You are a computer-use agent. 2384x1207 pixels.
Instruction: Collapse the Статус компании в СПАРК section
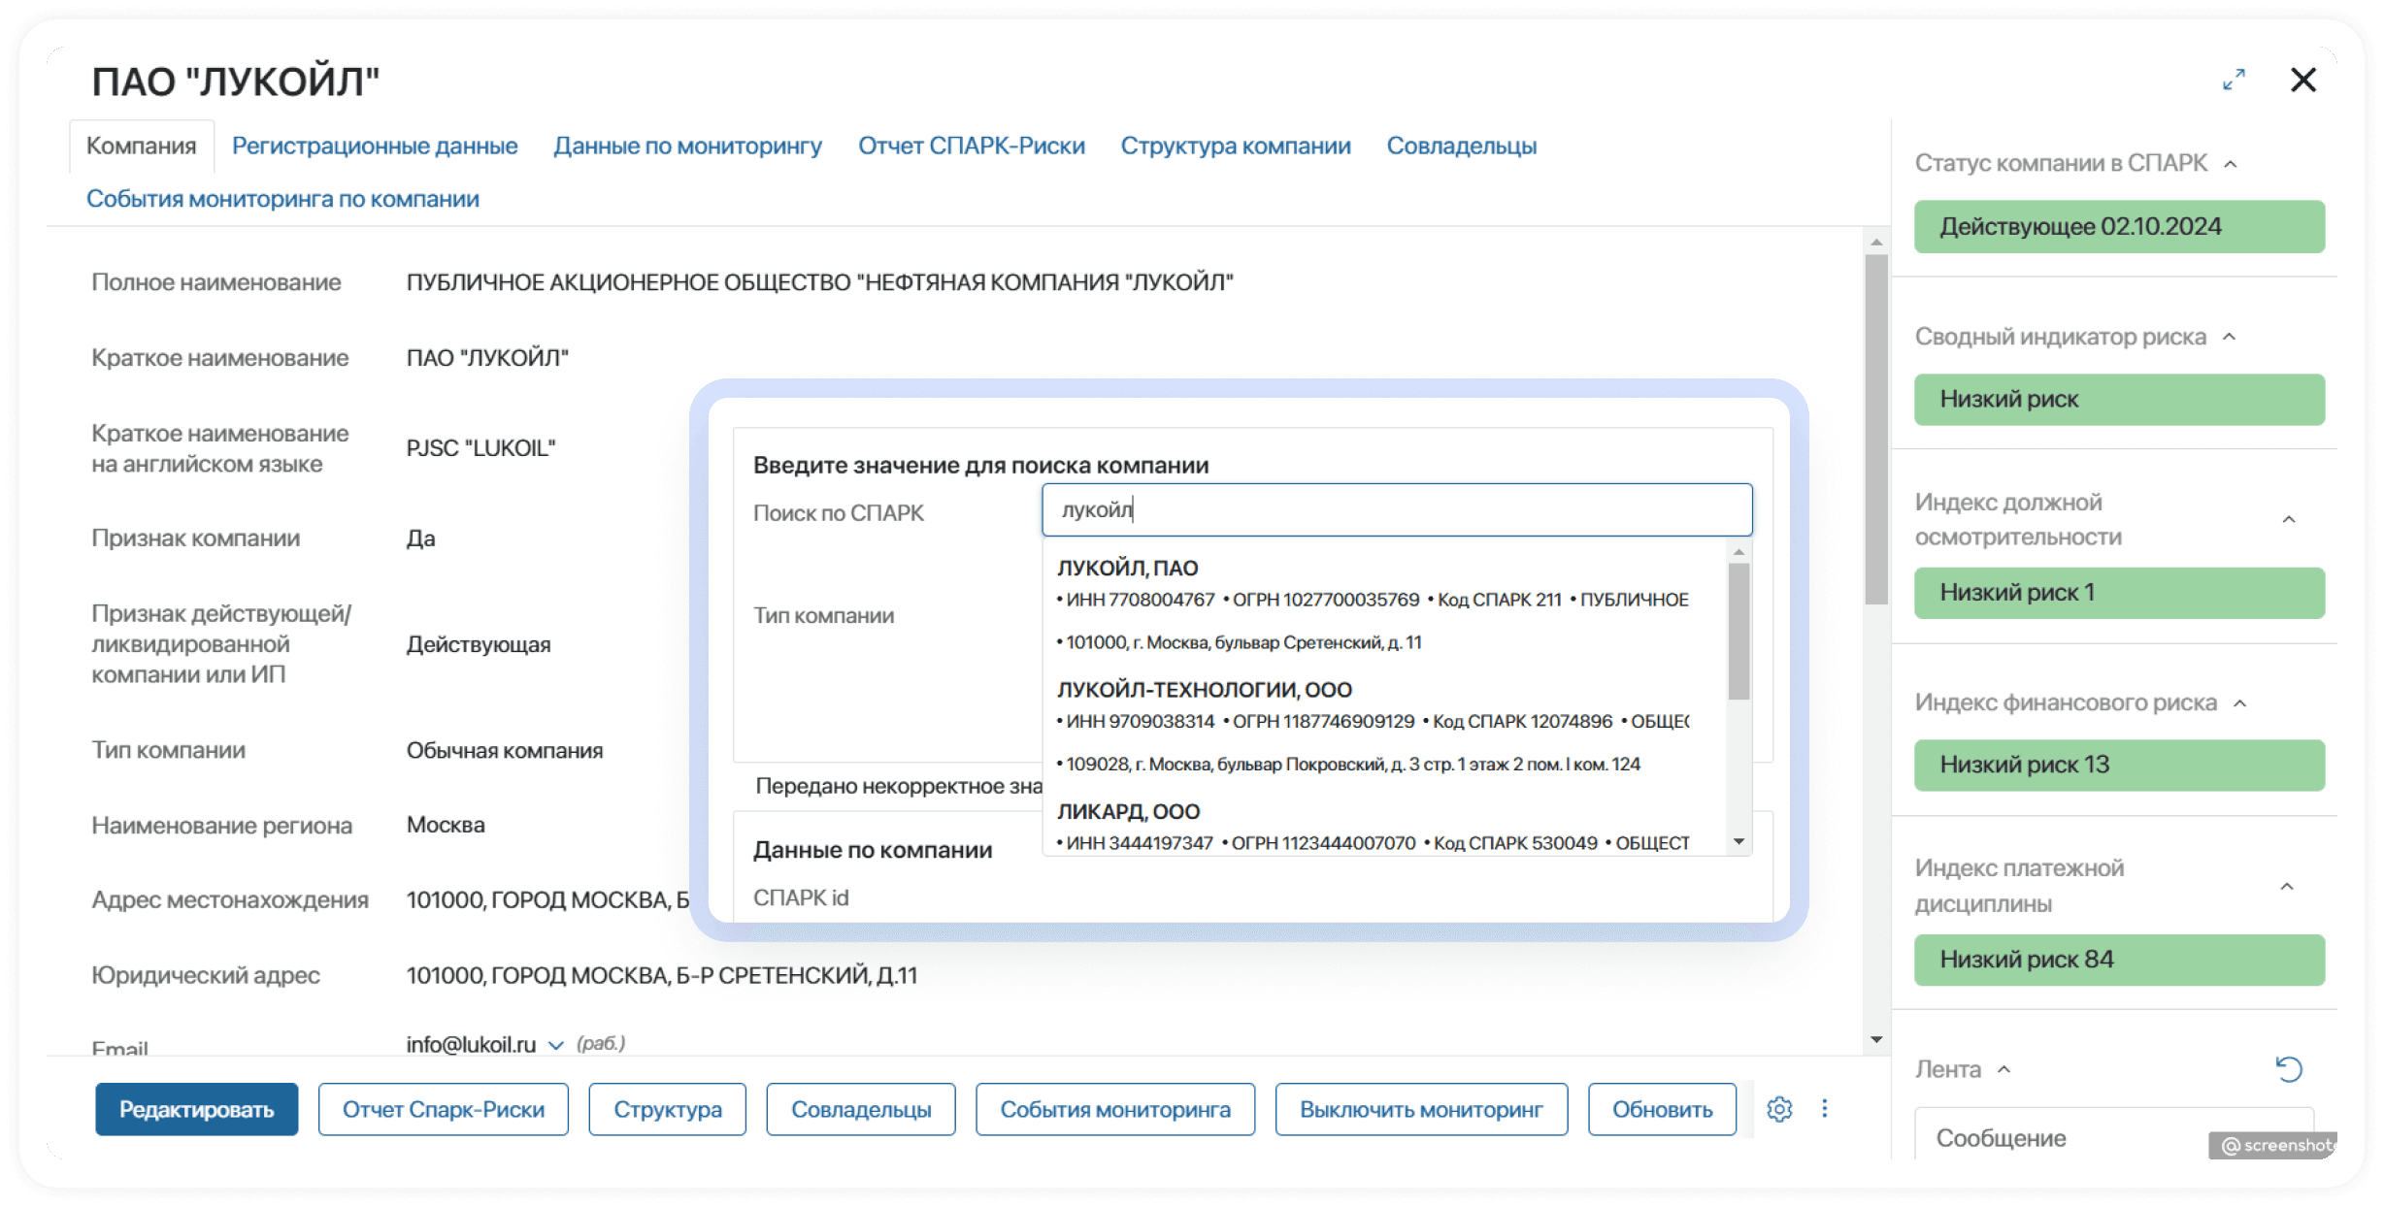[x=2231, y=164]
